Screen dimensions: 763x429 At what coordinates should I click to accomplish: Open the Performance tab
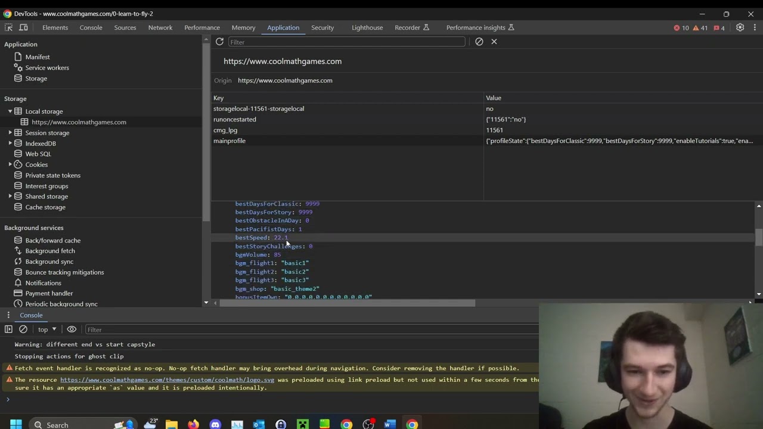202,27
